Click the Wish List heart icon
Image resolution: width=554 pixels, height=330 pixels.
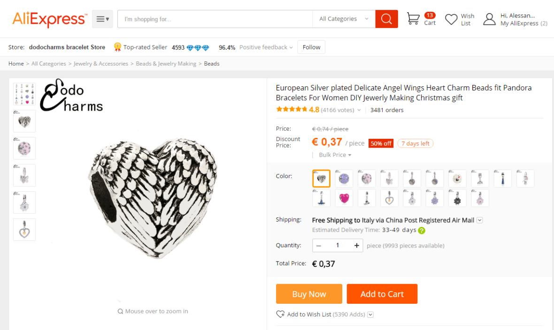[x=451, y=19]
